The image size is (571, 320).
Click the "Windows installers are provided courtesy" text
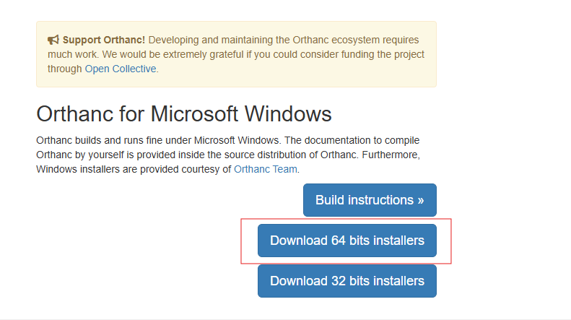[124, 169]
